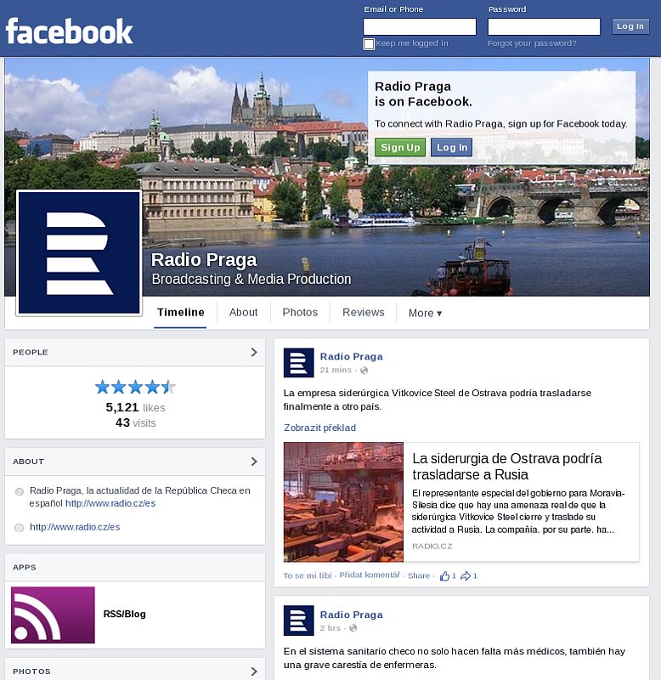Click the Facebook logo

(x=70, y=32)
